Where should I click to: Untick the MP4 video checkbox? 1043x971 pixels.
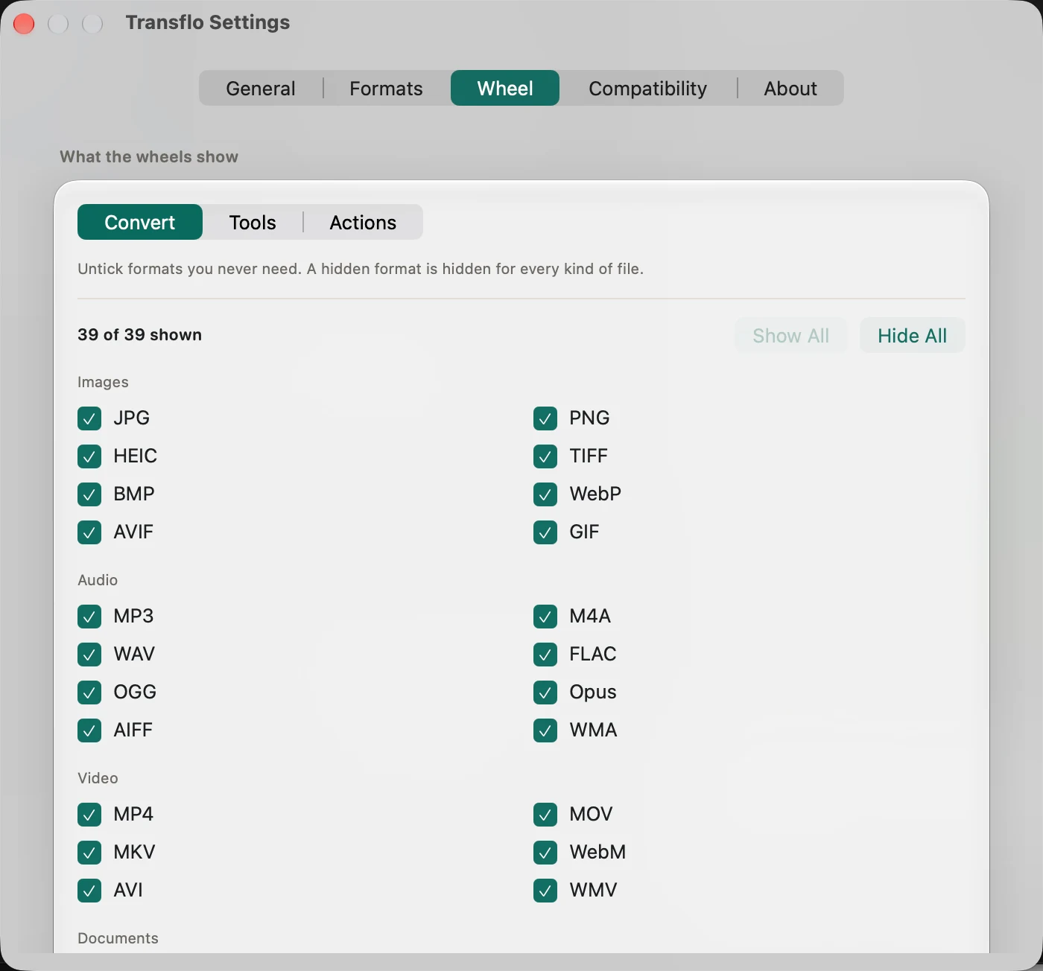89,815
